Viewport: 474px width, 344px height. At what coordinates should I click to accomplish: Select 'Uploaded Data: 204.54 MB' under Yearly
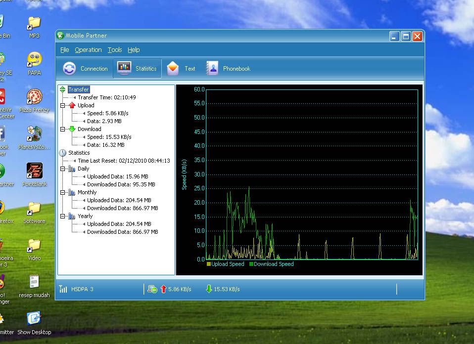pos(119,224)
